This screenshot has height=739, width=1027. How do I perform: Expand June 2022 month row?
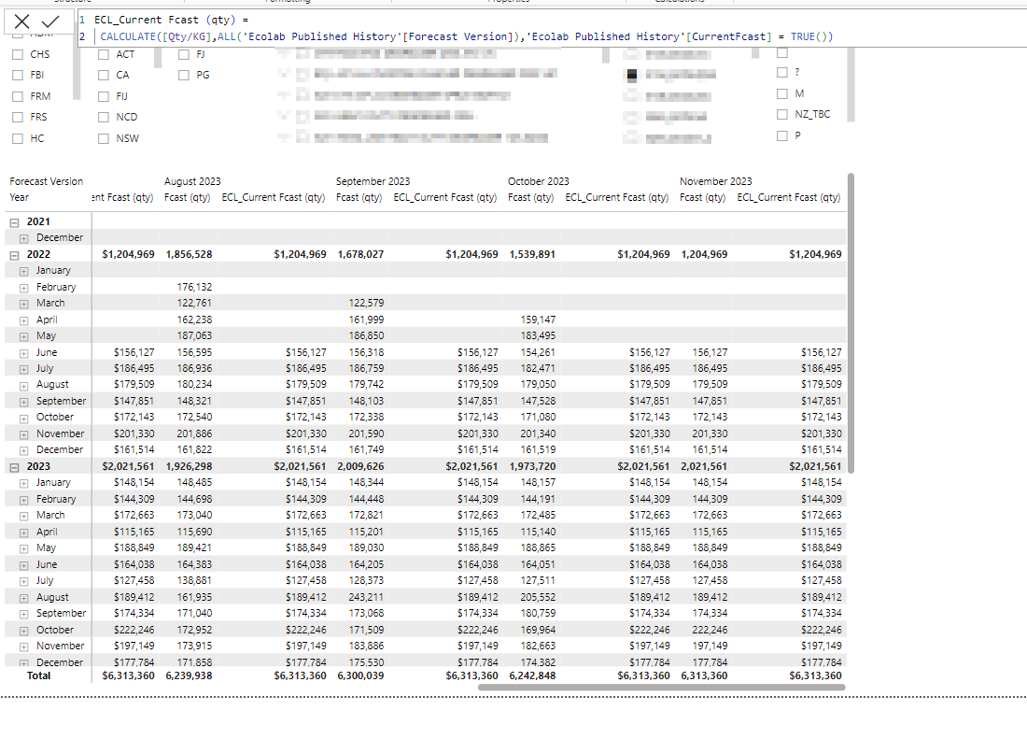coord(23,353)
